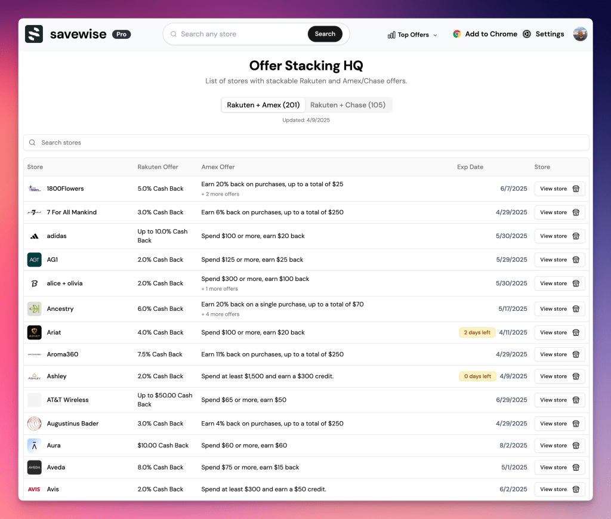Click the adidas store logo
The image size is (611, 519).
coord(34,236)
